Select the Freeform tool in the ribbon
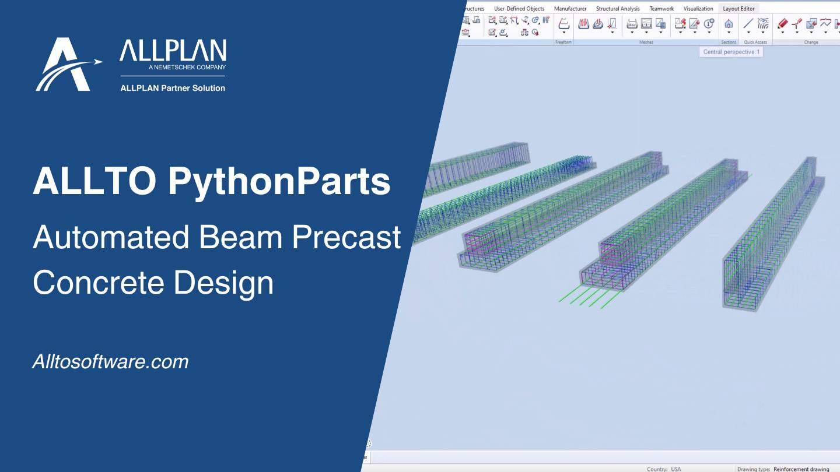 [563, 24]
